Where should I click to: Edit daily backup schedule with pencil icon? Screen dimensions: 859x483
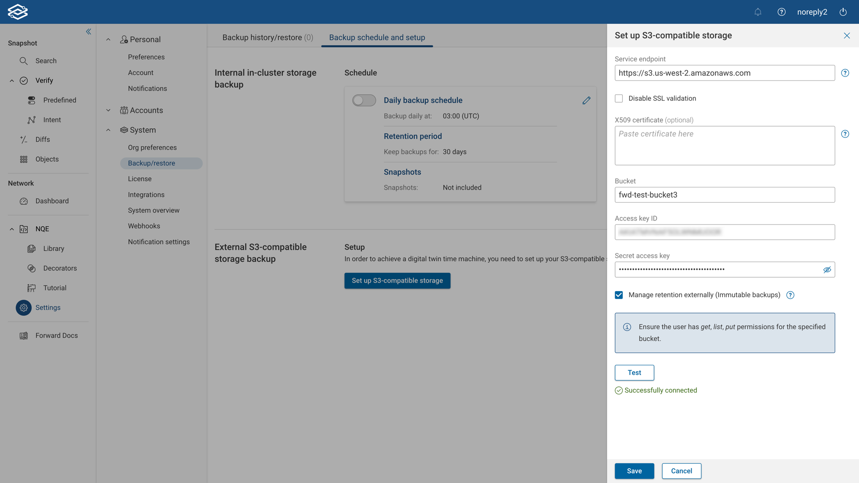click(x=586, y=101)
